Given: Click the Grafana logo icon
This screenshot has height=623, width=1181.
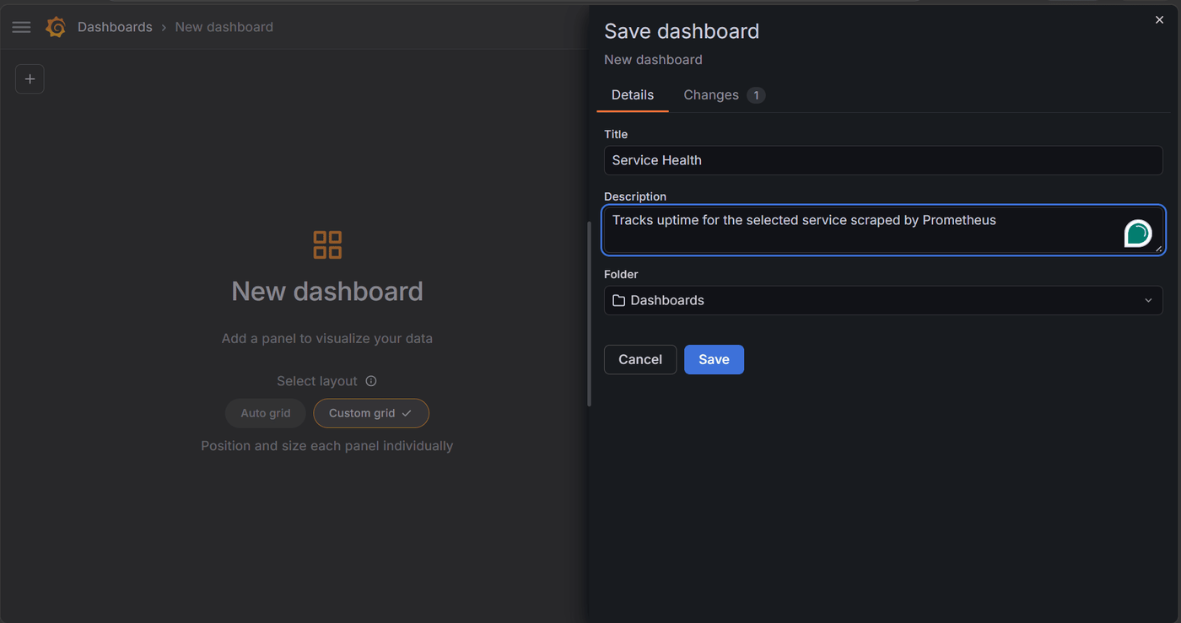Looking at the screenshot, I should [x=56, y=27].
